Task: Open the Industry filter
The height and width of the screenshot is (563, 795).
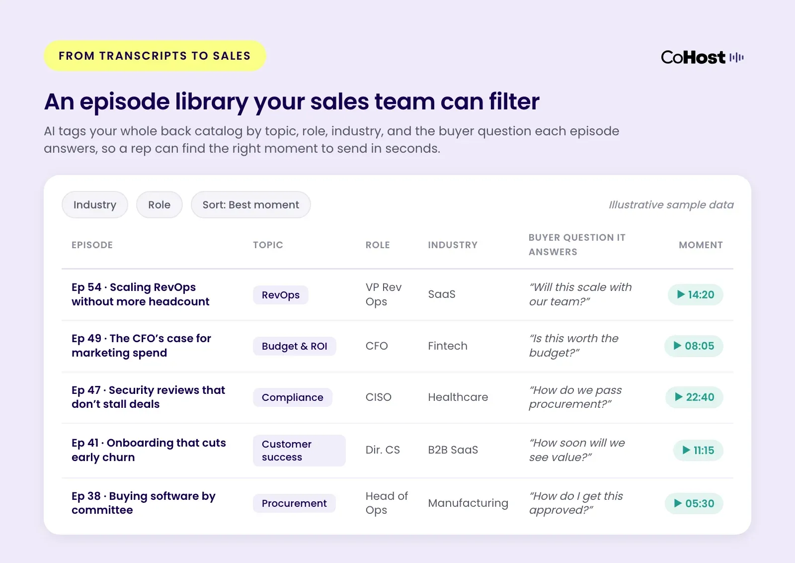Action: pyautogui.click(x=95, y=205)
